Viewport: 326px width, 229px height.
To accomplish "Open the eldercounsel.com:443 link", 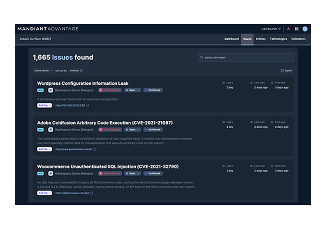I will (72, 193).
